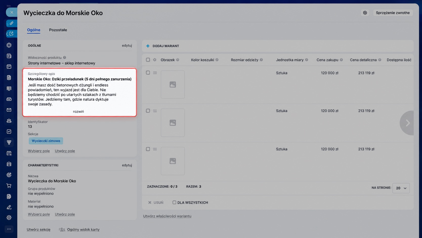Toggle the select-all checkbox in table header
The image size is (422, 238).
coord(148,60)
